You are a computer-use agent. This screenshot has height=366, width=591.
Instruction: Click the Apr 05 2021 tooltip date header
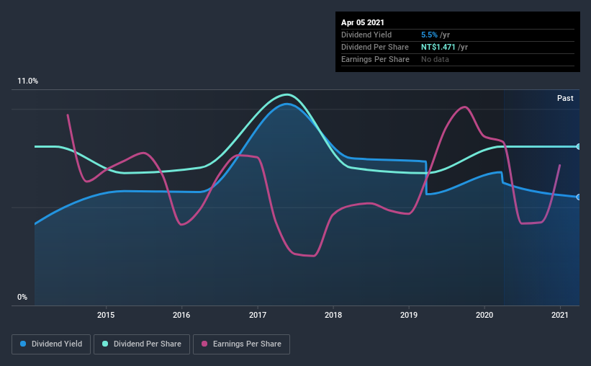(x=363, y=22)
